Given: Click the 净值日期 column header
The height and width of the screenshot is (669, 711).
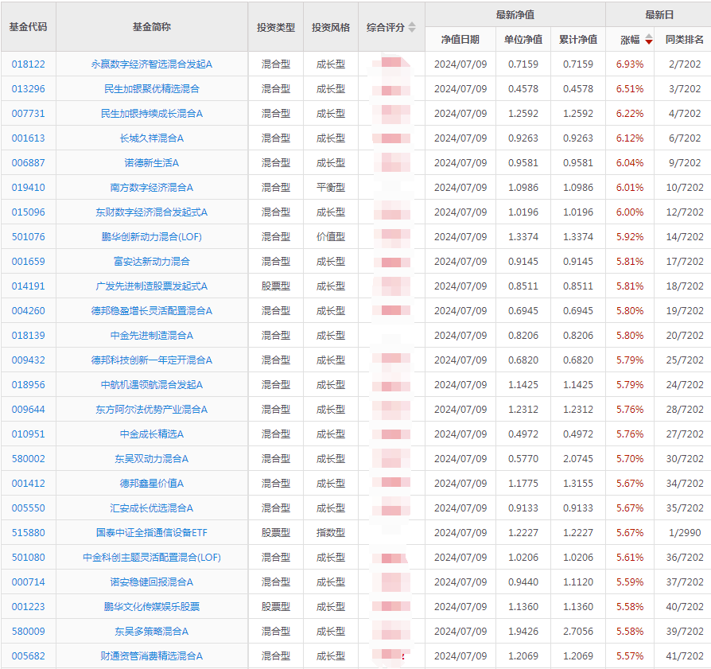Looking at the screenshot, I should point(460,40).
